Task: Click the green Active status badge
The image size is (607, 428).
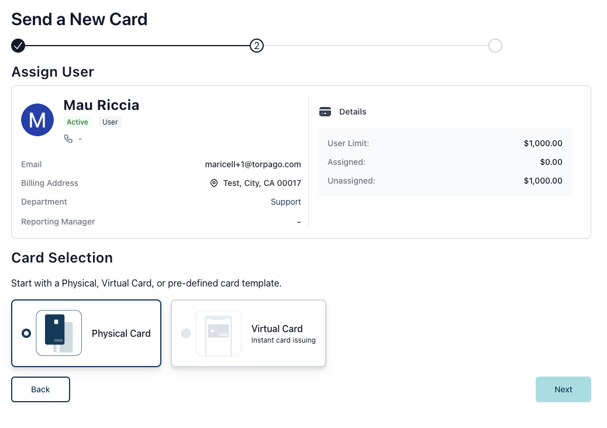Action: [77, 122]
